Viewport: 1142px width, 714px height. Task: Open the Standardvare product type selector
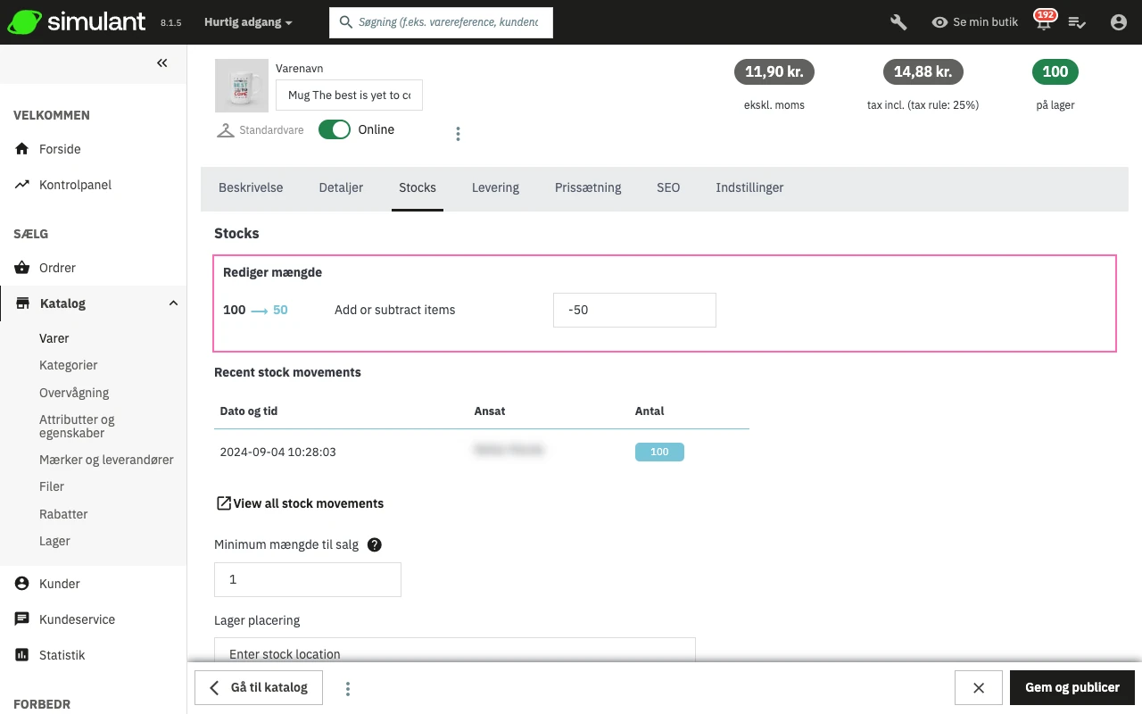click(x=261, y=130)
